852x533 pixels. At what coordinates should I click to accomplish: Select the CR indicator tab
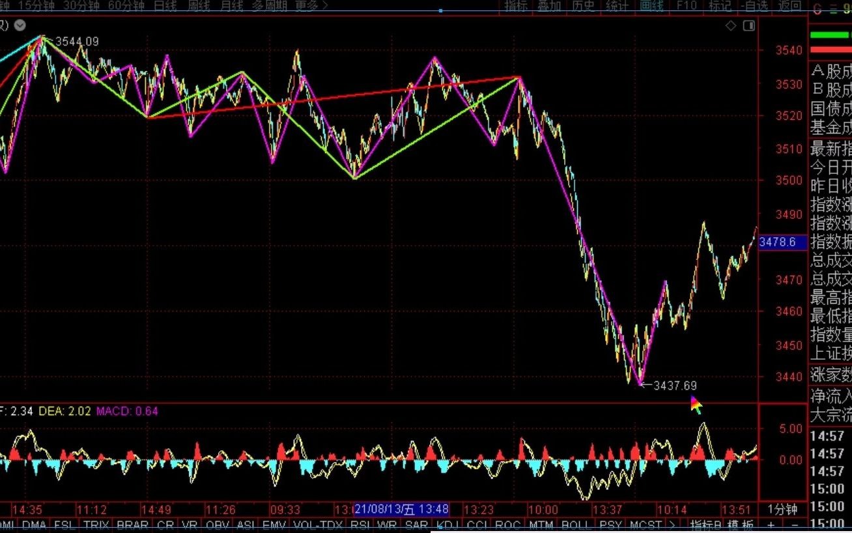click(165, 525)
